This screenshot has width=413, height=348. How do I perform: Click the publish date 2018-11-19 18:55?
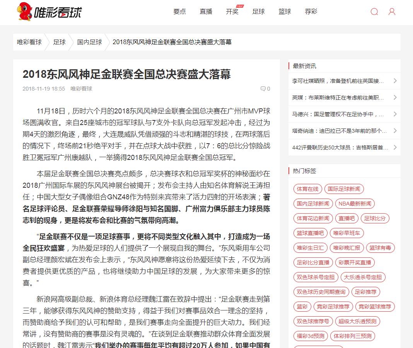click(44, 89)
